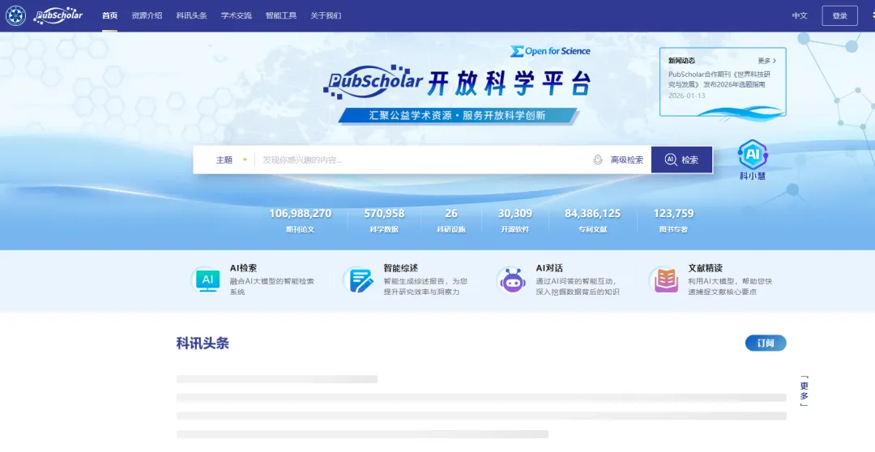The image size is (875, 452).
Task: Click the 新闻动态 box title
Action: click(x=682, y=61)
